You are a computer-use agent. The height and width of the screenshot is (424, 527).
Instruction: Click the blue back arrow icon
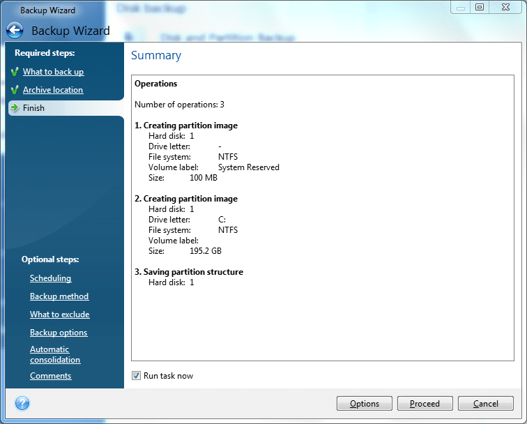[x=15, y=30]
